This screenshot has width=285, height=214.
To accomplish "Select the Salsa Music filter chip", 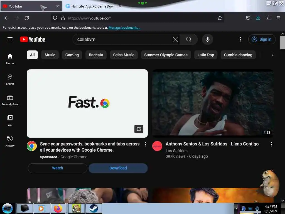I will coord(124,55).
